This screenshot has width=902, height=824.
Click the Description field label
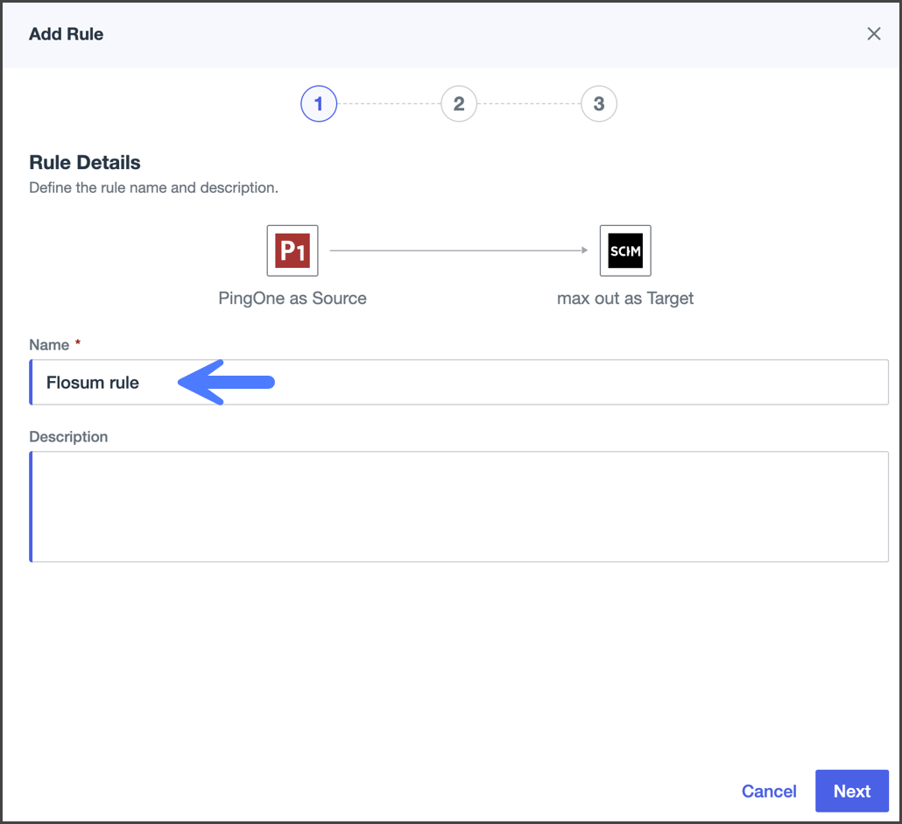pyautogui.click(x=68, y=437)
